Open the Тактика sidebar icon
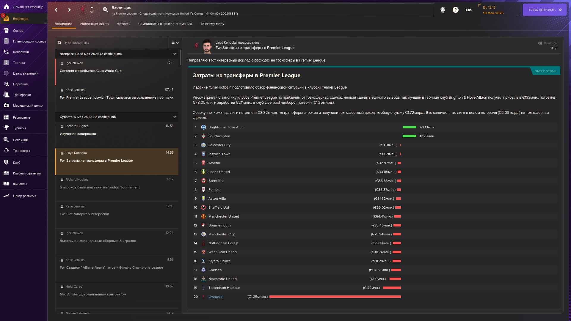The height and width of the screenshot is (321, 571). click(x=6, y=63)
